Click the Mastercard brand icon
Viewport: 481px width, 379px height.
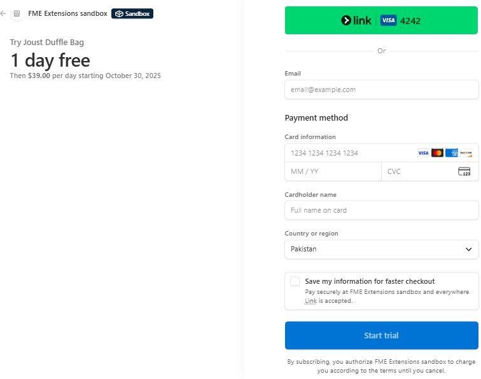pyautogui.click(x=437, y=153)
